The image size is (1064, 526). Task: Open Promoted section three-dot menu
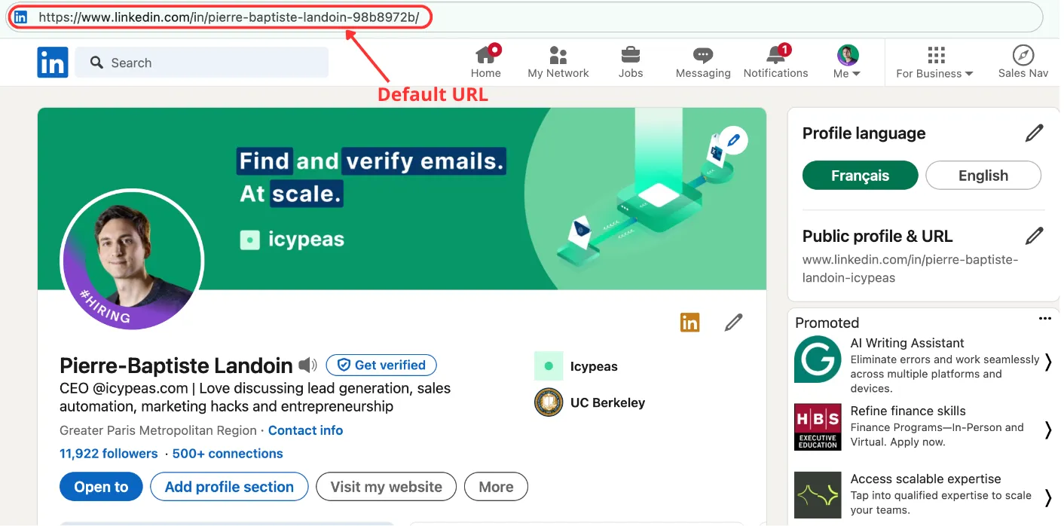(1044, 319)
